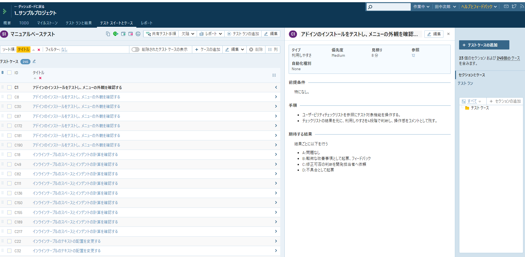The width and height of the screenshot is (525, 257).
Task: Open the マイルストーン tab
Action: 47,23
